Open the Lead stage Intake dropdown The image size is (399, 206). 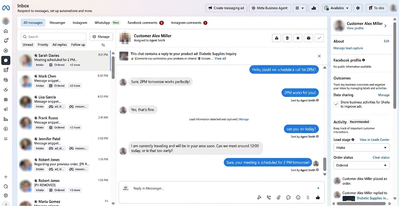point(361,147)
